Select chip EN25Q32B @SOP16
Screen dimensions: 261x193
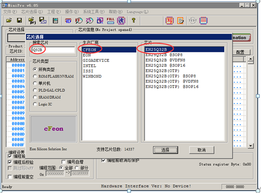coord(184,65)
